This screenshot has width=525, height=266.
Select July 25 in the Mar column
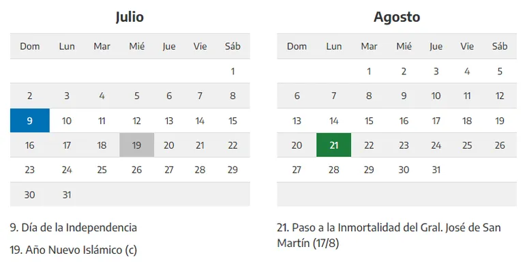coord(102,170)
